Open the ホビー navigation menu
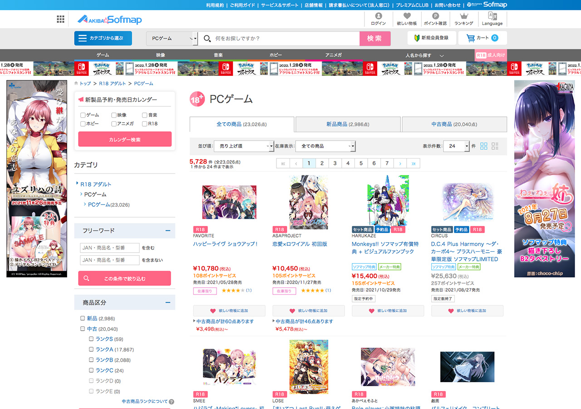Viewport: 581px width, 409px height. click(x=276, y=55)
